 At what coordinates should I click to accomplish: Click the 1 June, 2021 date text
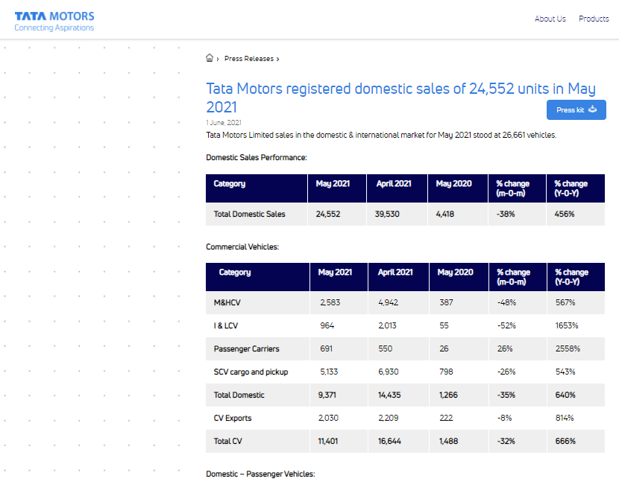pyautogui.click(x=224, y=122)
